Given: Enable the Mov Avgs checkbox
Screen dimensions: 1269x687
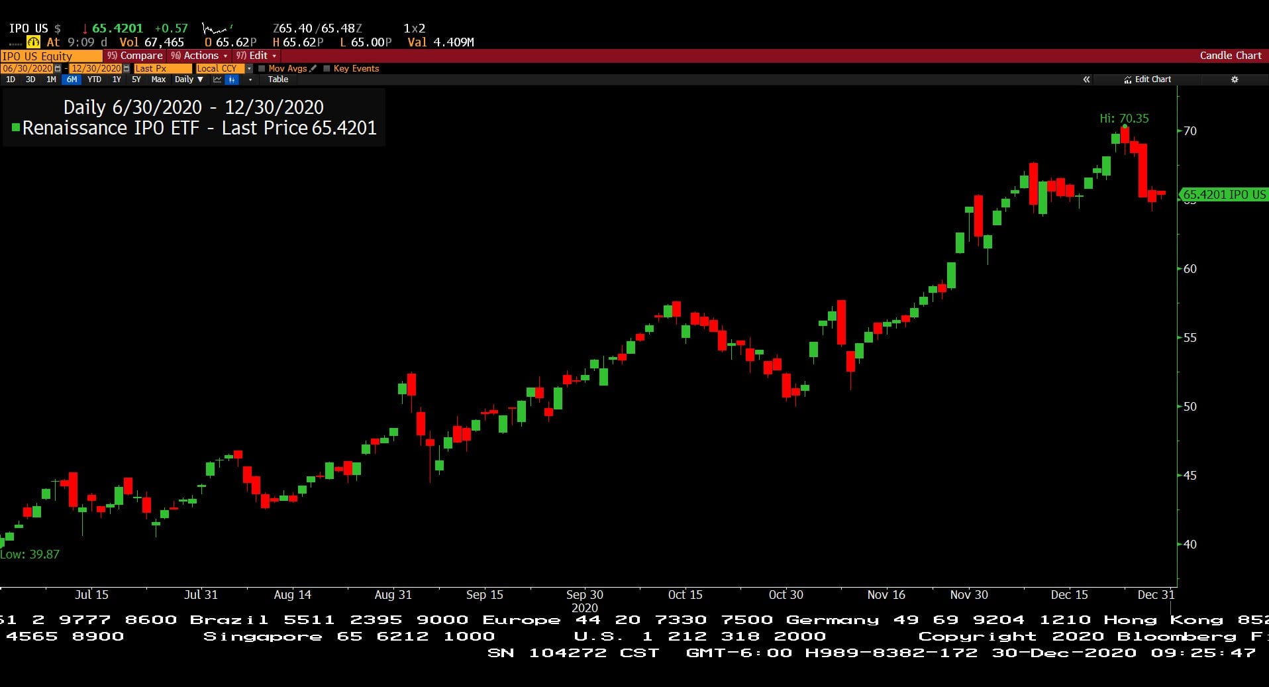Looking at the screenshot, I should 262,68.
